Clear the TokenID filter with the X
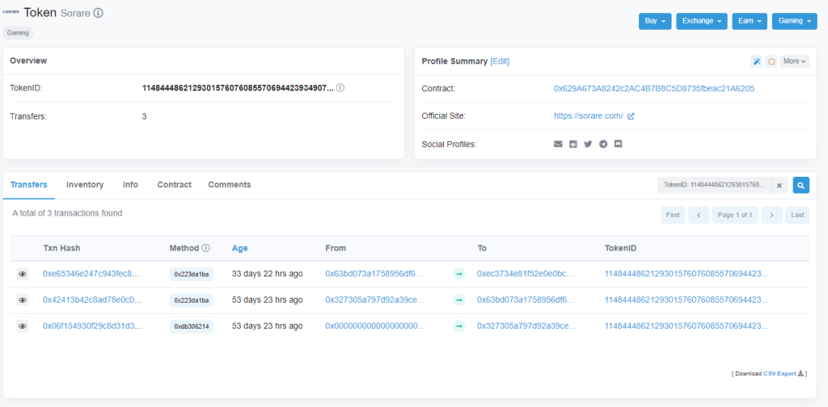The width and height of the screenshot is (828, 407). (779, 186)
